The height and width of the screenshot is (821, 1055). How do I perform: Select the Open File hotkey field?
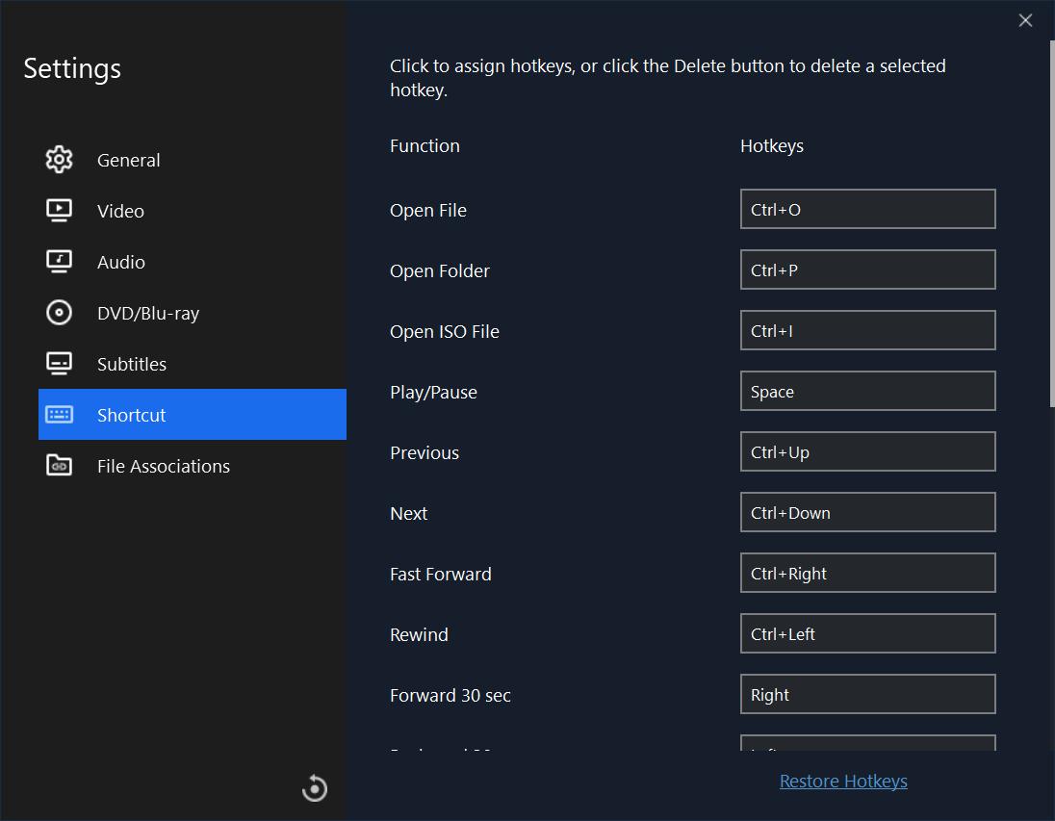pyautogui.click(x=867, y=209)
